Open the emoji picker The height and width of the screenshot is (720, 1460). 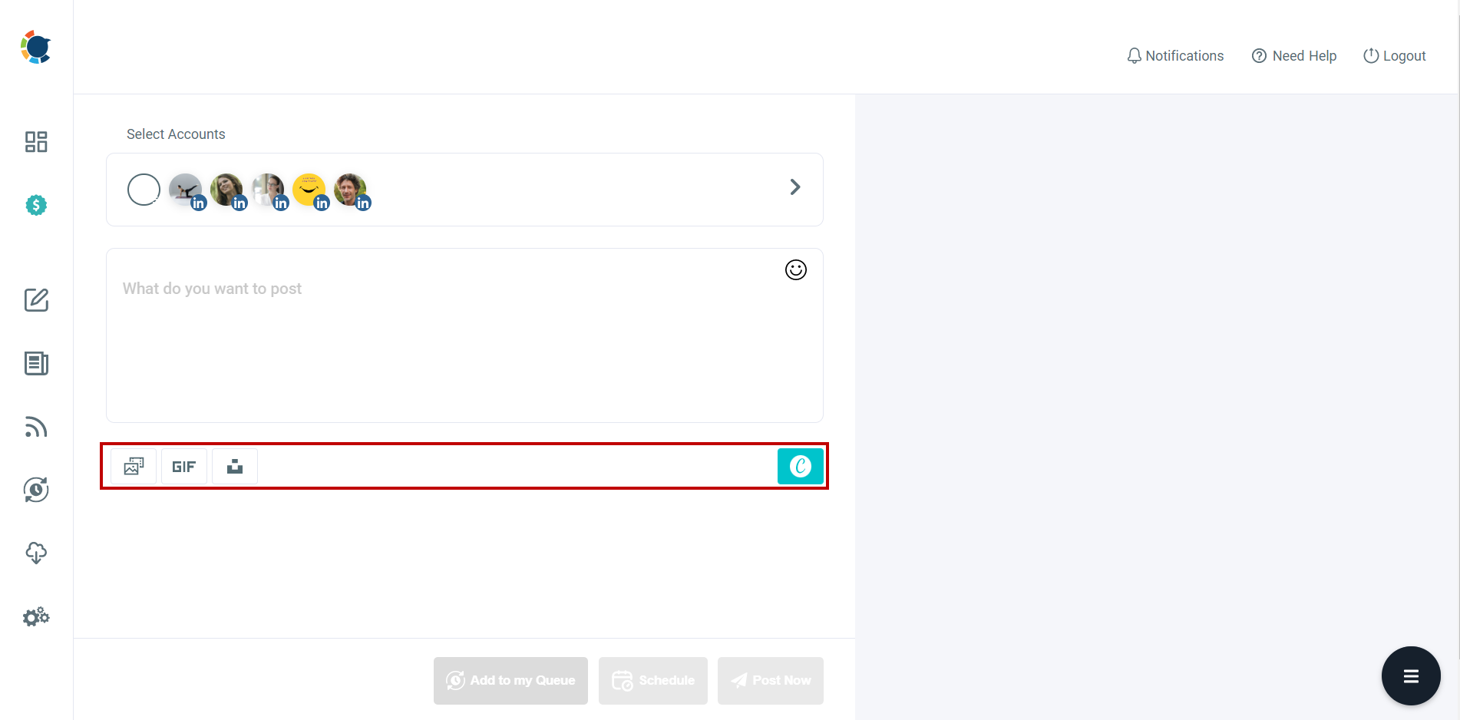pos(795,269)
